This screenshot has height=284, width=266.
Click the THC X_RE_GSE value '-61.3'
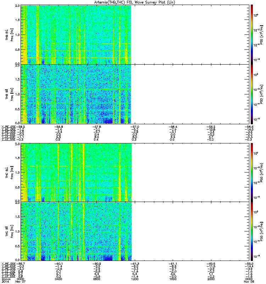pyautogui.click(x=135, y=264)
